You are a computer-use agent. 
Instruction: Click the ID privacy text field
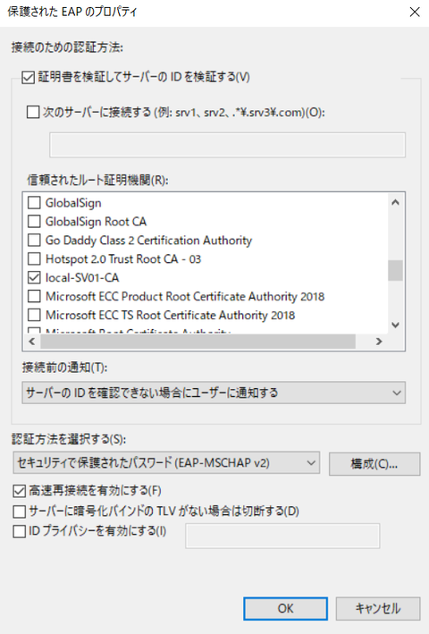coord(282,536)
